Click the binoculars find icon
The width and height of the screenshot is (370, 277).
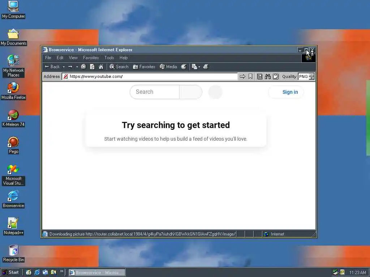(268, 76)
